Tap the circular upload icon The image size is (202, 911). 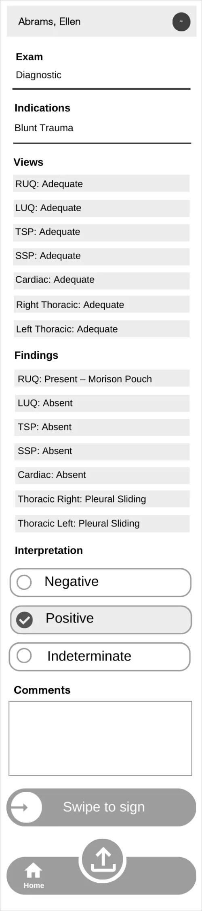pos(103,860)
